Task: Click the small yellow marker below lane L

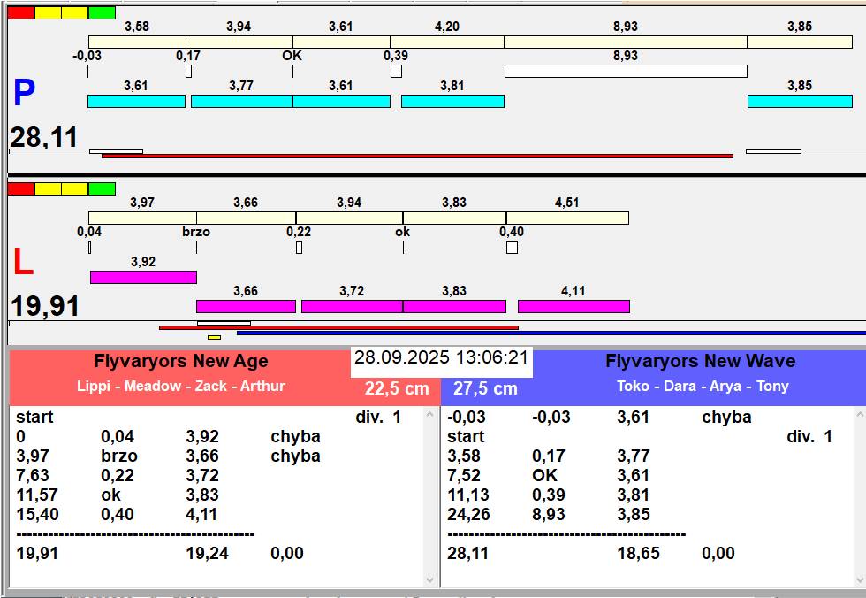Action: click(x=214, y=337)
